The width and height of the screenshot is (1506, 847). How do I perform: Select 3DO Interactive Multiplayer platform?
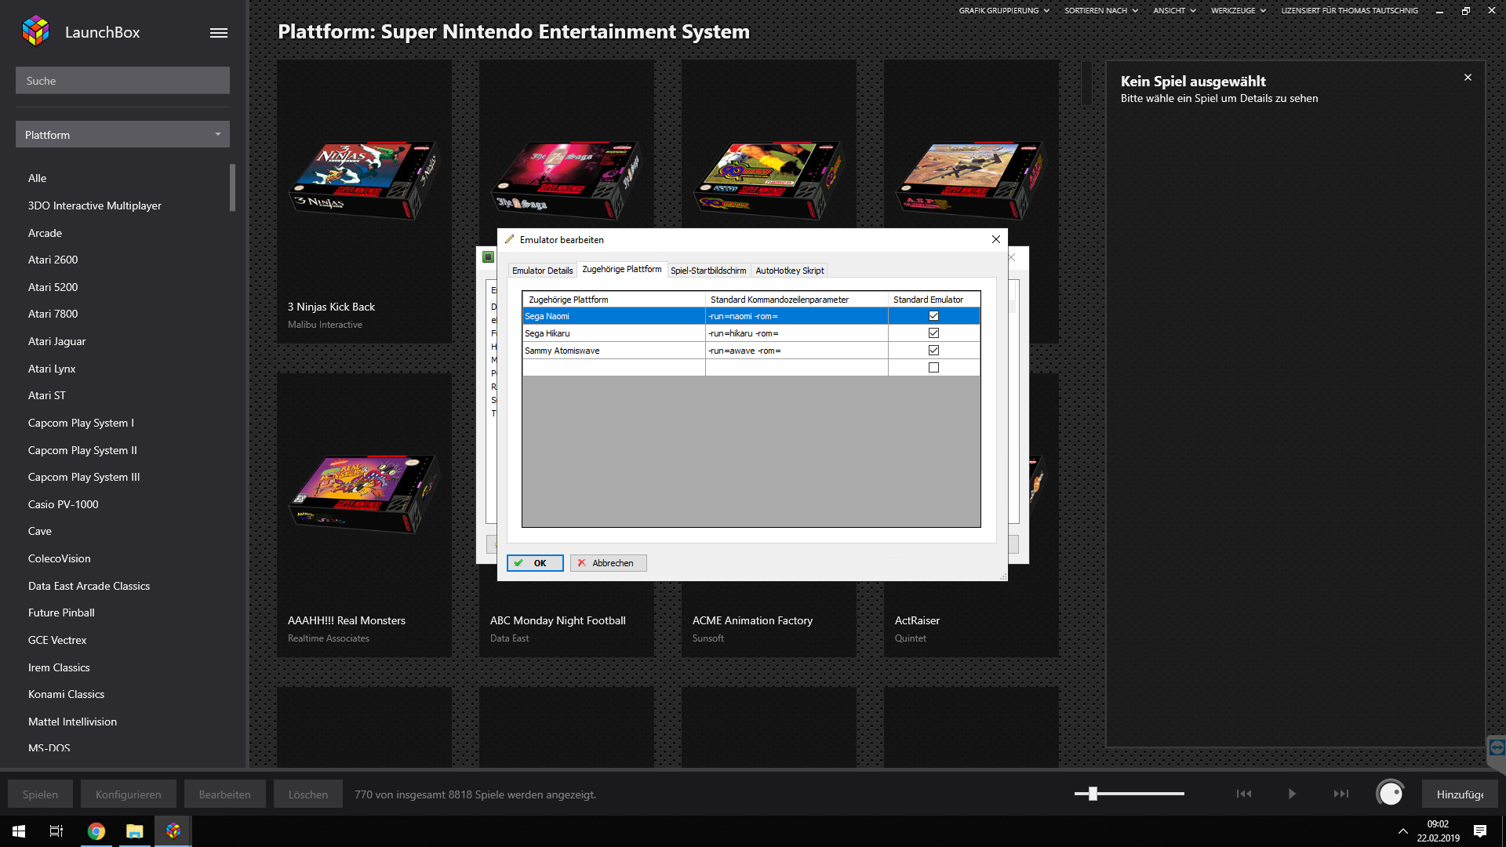pos(95,205)
